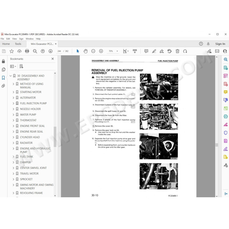Open the notifications bell

click(208, 44)
